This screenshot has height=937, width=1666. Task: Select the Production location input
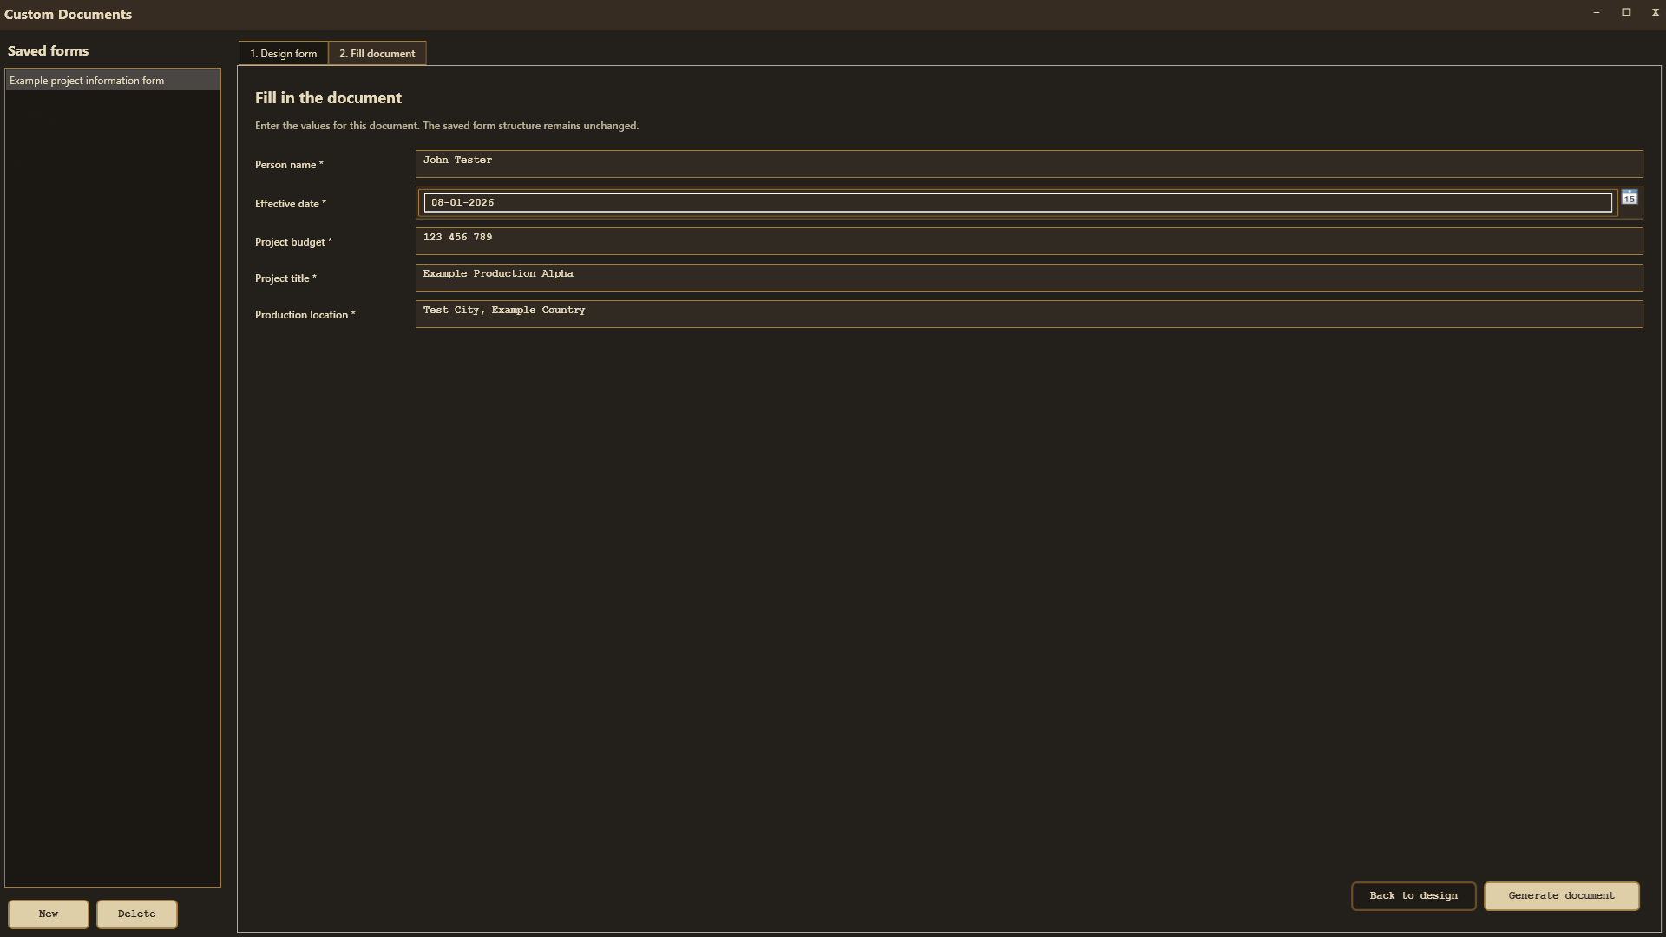click(1029, 314)
